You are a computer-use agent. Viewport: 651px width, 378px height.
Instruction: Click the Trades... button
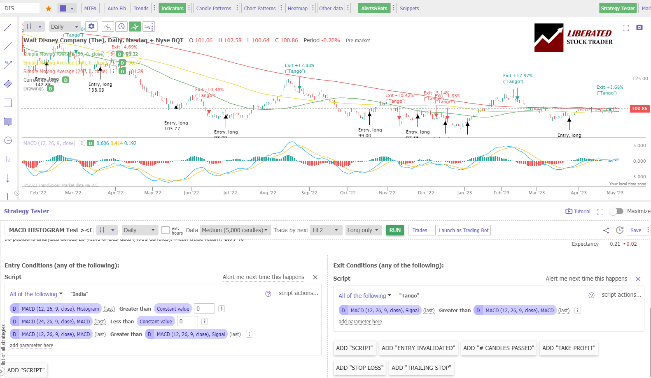422,230
